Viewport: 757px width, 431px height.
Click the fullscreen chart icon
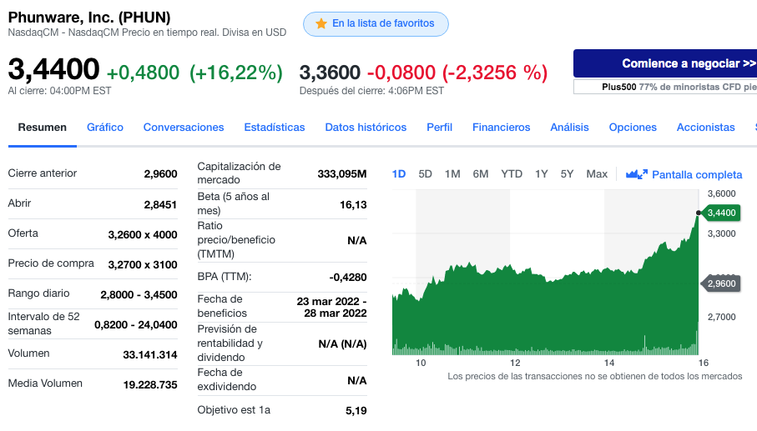(x=636, y=174)
